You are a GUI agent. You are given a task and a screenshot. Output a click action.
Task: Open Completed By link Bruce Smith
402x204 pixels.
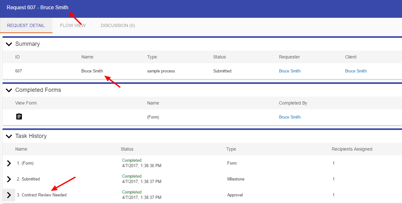pyautogui.click(x=290, y=117)
